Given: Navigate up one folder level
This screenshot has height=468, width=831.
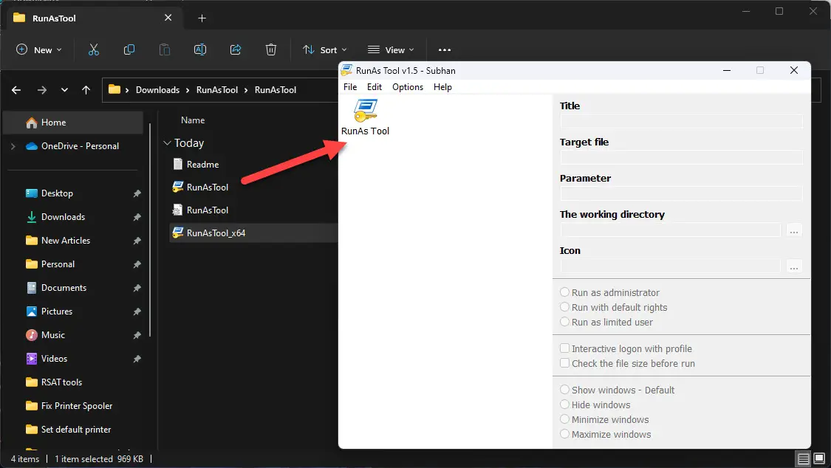Looking at the screenshot, I should pos(86,89).
